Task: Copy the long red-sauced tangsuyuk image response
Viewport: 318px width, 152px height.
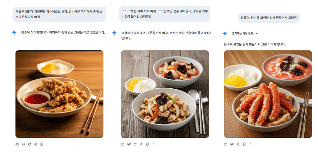Action: tap(244, 144)
